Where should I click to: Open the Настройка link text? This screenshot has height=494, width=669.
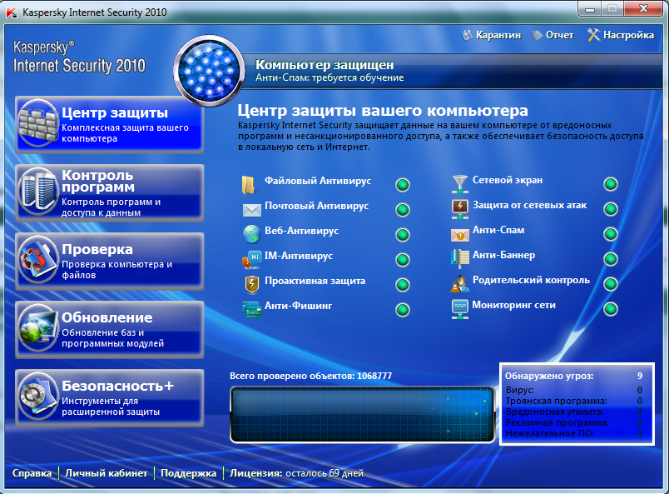tap(629, 35)
